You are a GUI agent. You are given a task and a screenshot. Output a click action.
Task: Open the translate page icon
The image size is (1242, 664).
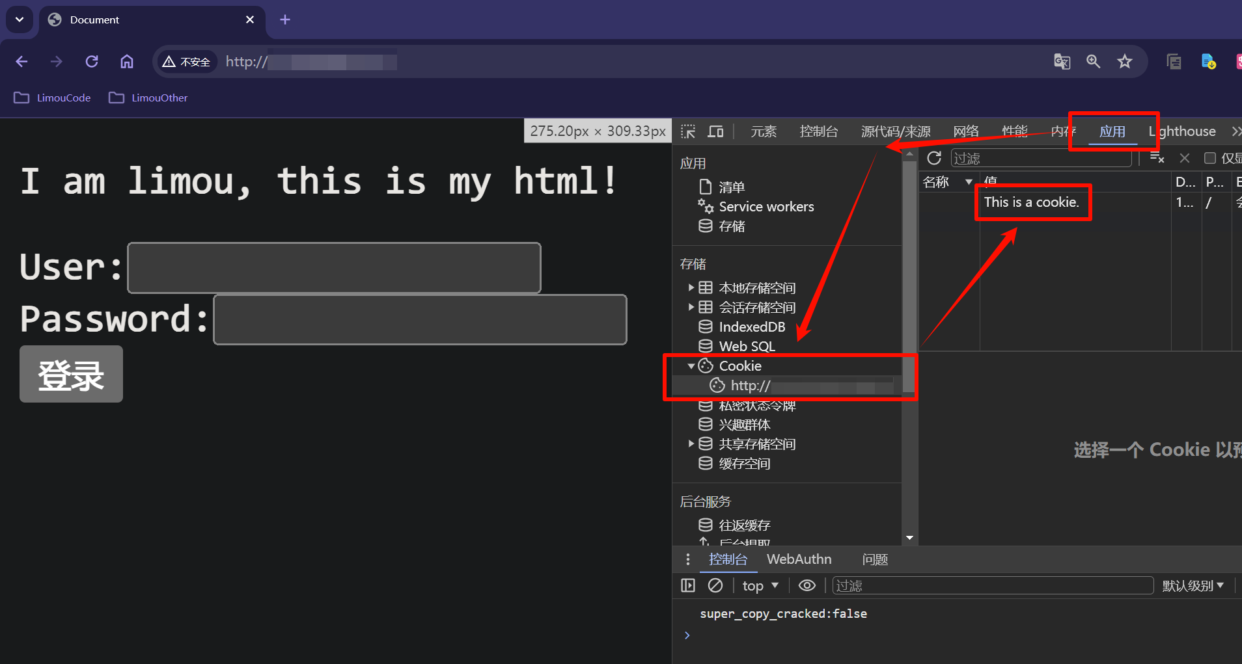coord(1062,62)
